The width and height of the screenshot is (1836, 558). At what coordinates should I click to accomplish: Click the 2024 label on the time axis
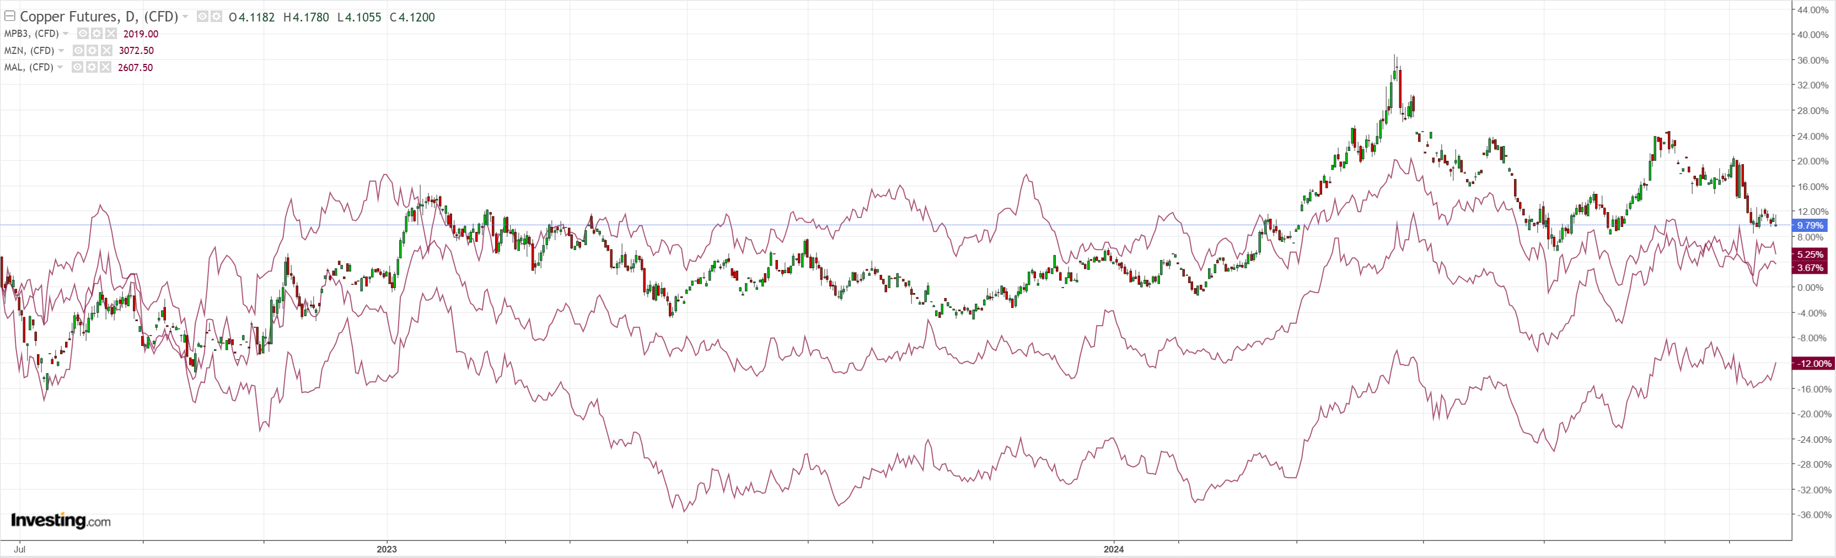tap(1113, 549)
